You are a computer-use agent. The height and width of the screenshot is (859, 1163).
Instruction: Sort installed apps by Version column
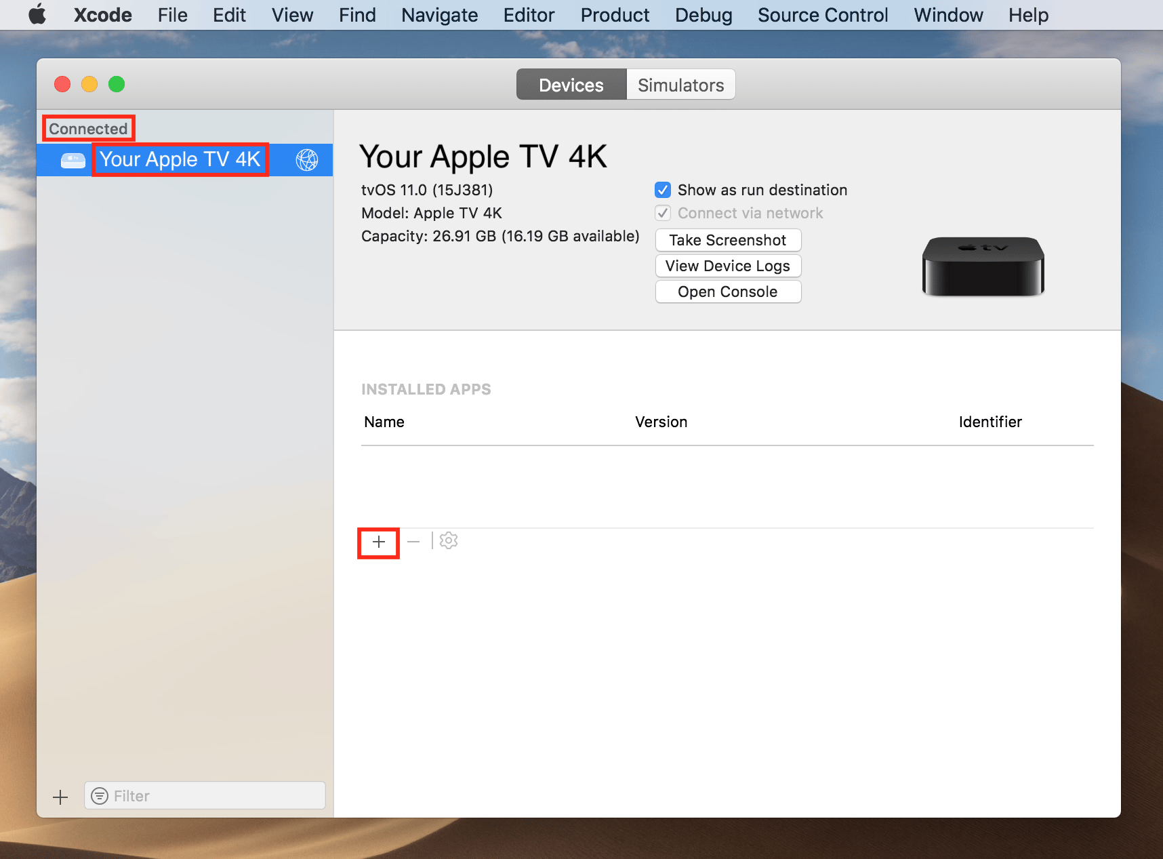coord(661,422)
